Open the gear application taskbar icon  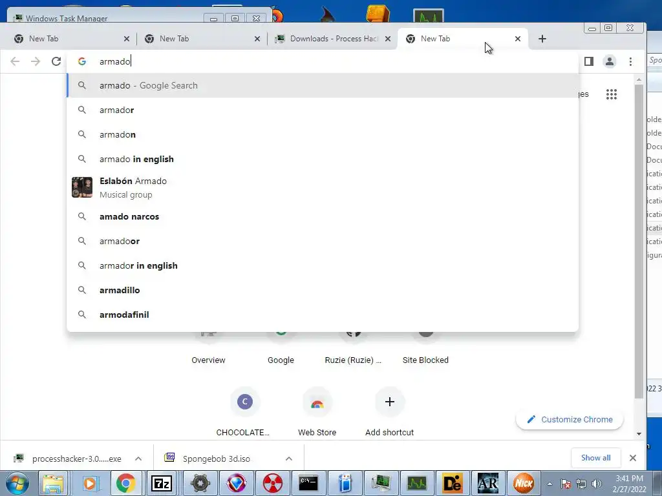(x=200, y=483)
